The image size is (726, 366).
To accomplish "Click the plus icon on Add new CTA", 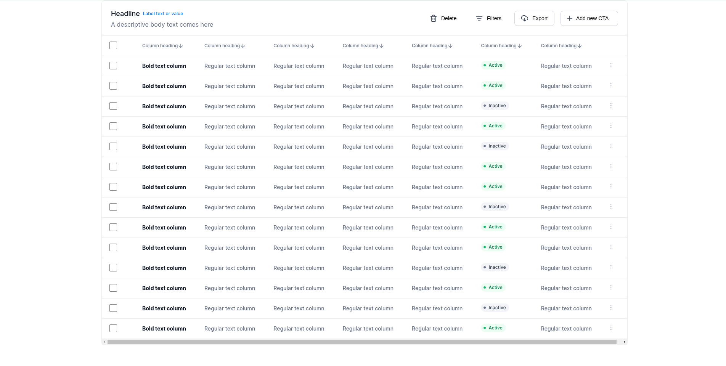I will [570, 18].
